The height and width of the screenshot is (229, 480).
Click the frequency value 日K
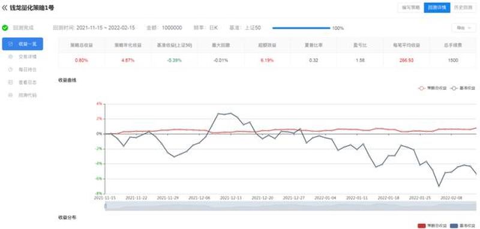214,28
